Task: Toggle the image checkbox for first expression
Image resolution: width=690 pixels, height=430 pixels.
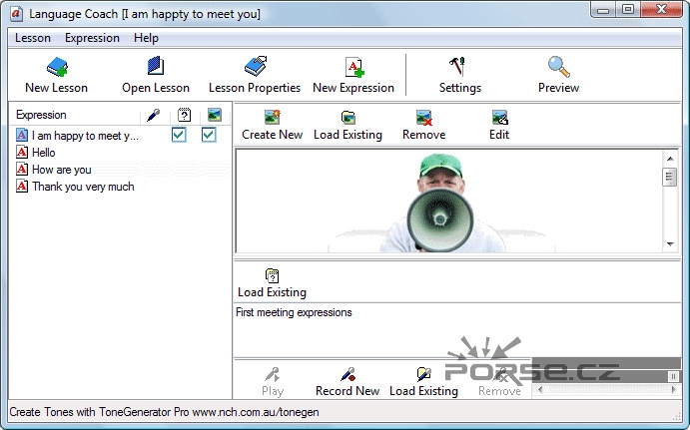Action: (209, 136)
